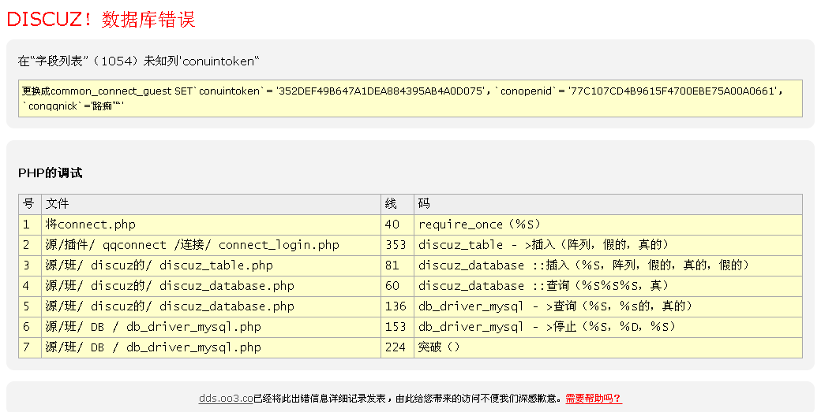
Task: Select the discuz_table ->插入 code cell
Action: coord(608,245)
